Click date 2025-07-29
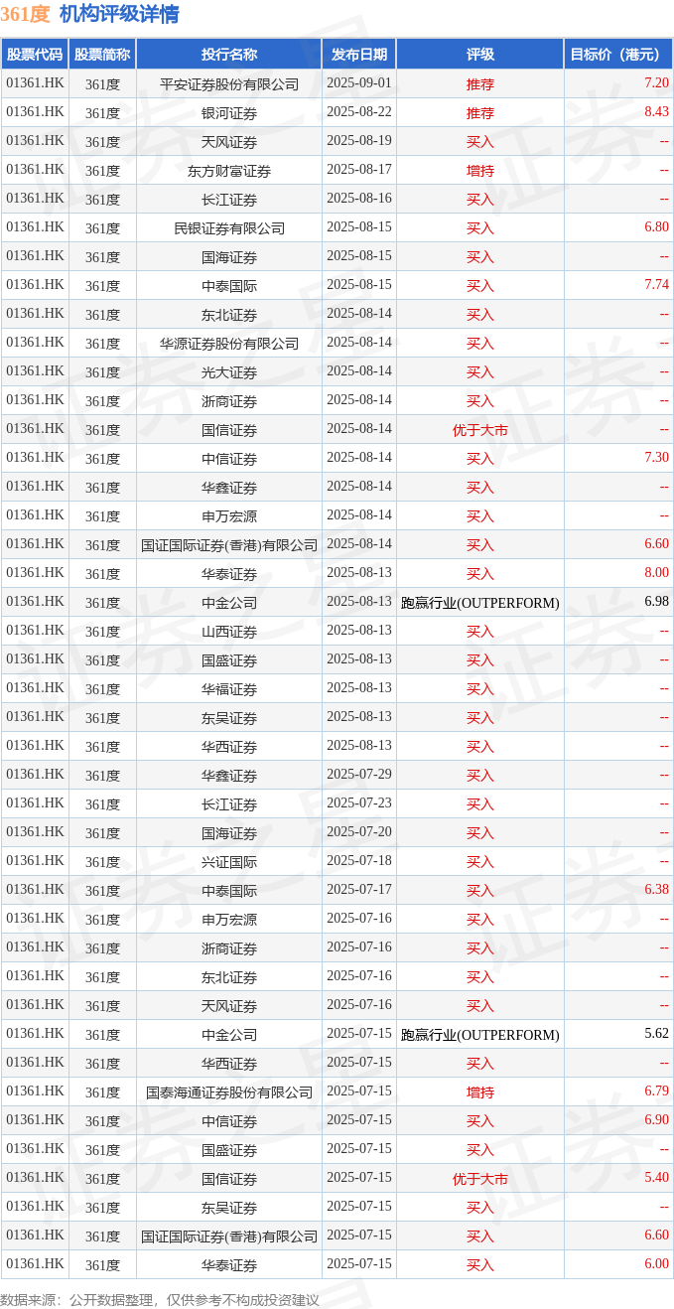 359,775
